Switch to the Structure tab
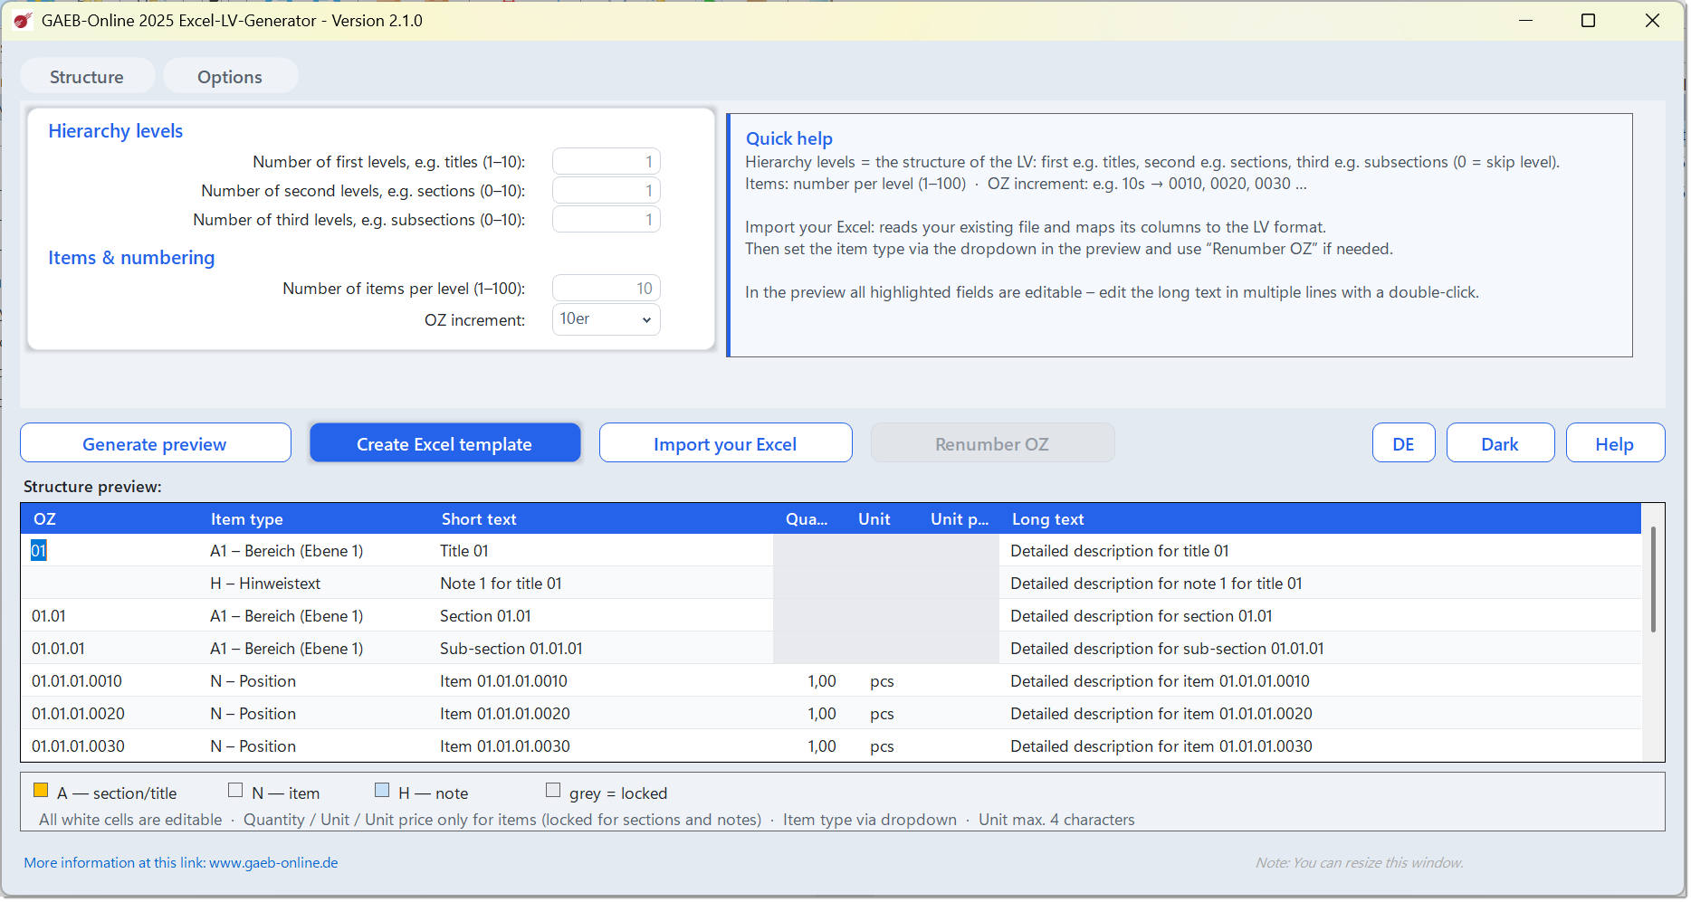1691x902 pixels. (x=87, y=77)
